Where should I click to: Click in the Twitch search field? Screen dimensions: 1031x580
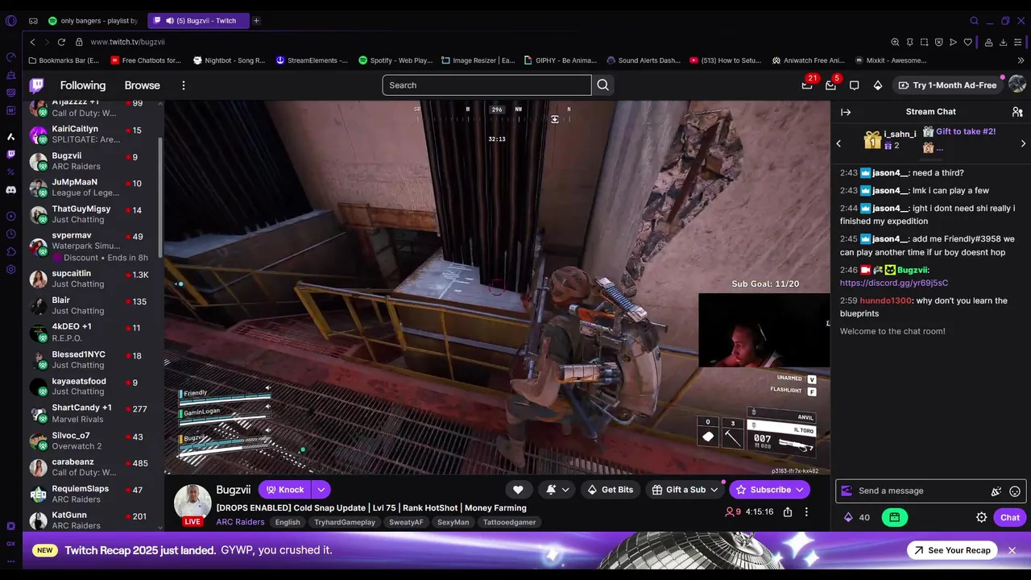tap(487, 85)
